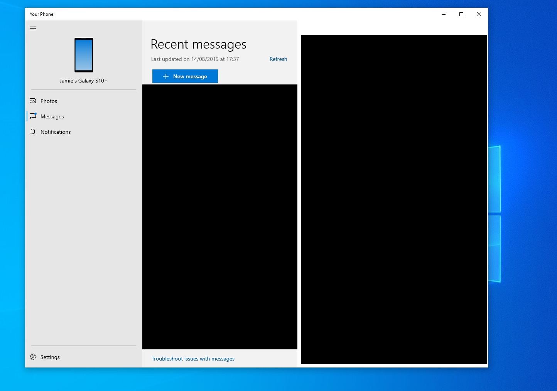The width and height of the screenshot is (557, 391).
Task: Maximize the Your Phone window
Action: pos(461,14)
